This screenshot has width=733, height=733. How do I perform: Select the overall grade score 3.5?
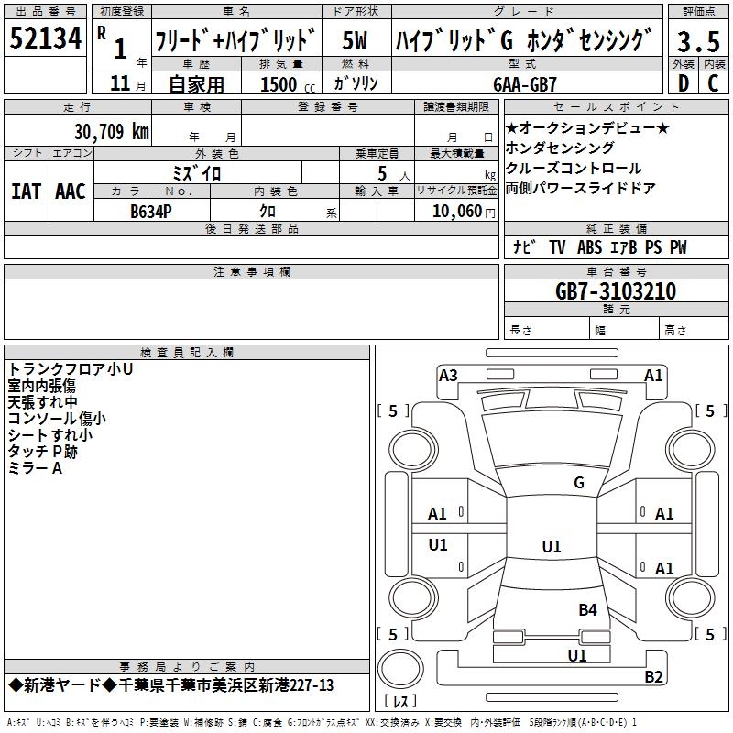[697, 40]
